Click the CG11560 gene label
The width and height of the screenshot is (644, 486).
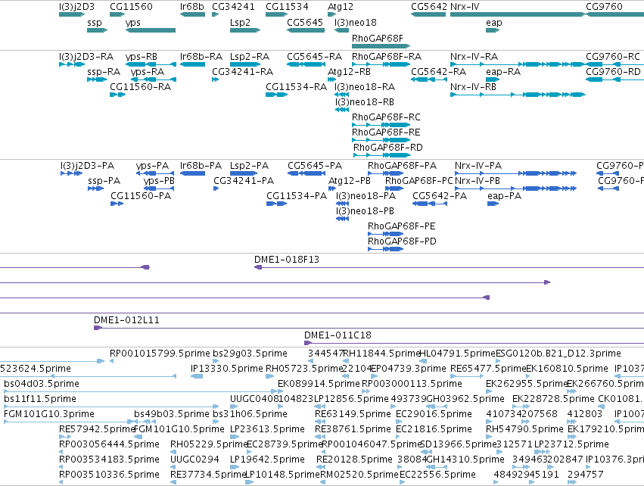pyautogui.click(x=131, y=7)
